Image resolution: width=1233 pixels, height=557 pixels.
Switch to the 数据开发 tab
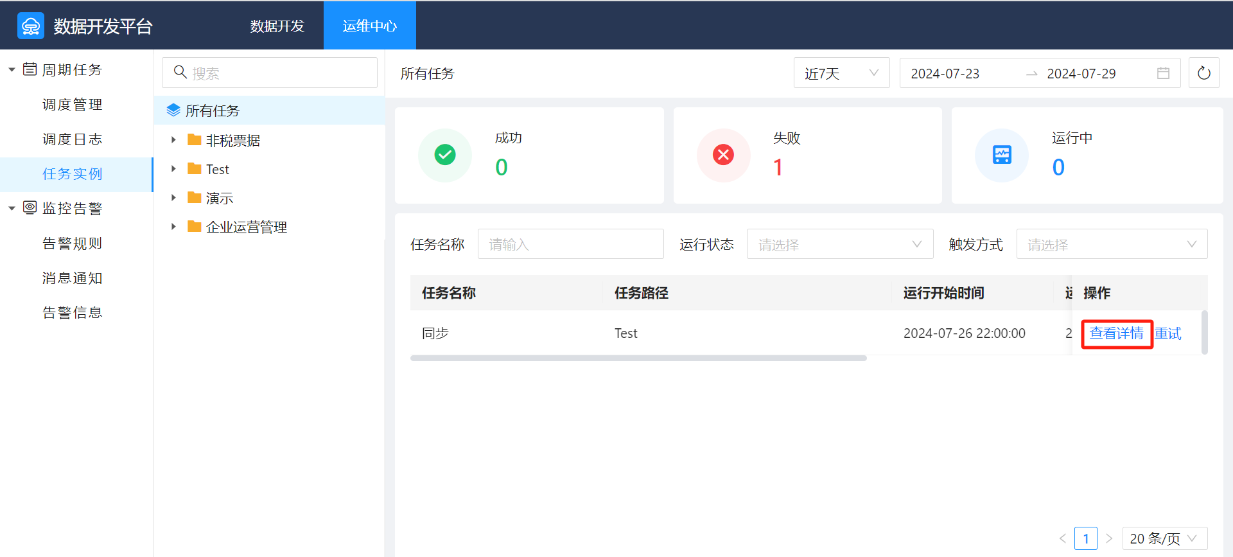click(x=277, y=26)
